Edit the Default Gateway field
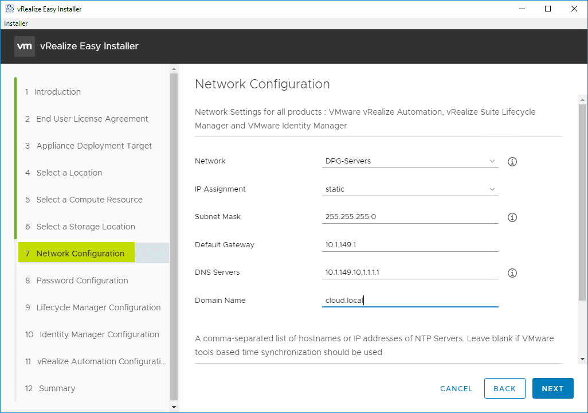The height and width of the screenshot is (413, 588). coord(410,245)
